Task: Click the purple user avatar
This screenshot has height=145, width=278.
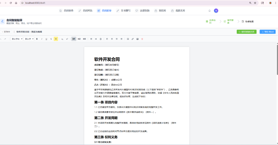Action: [x=216, y=11]
